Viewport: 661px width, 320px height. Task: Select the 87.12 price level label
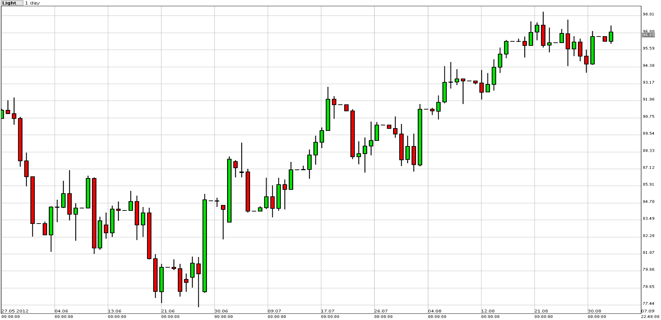648,167
